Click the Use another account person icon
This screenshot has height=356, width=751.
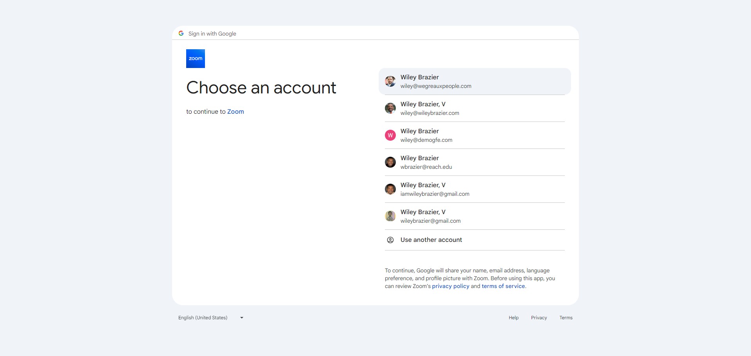[390, 240]
